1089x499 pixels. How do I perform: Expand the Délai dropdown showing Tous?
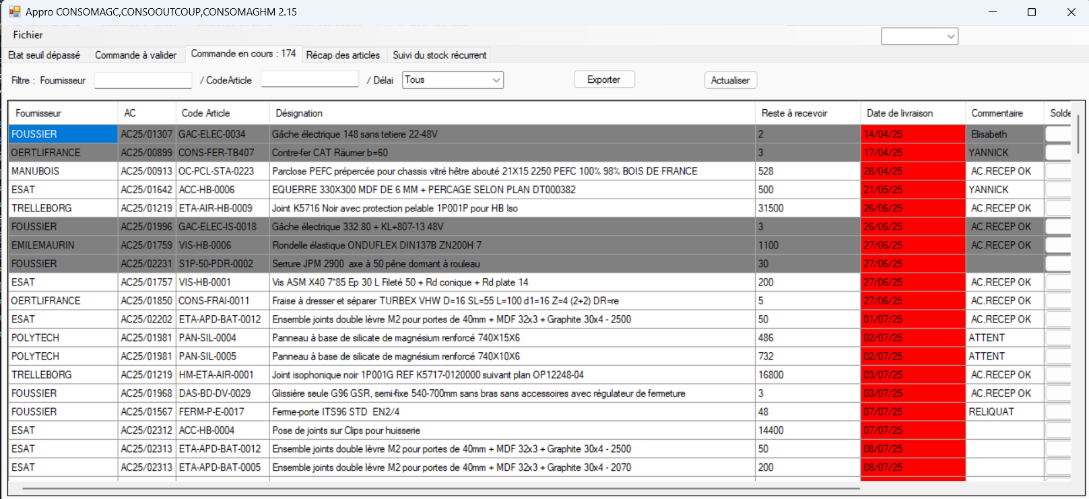tap(453, 80)
